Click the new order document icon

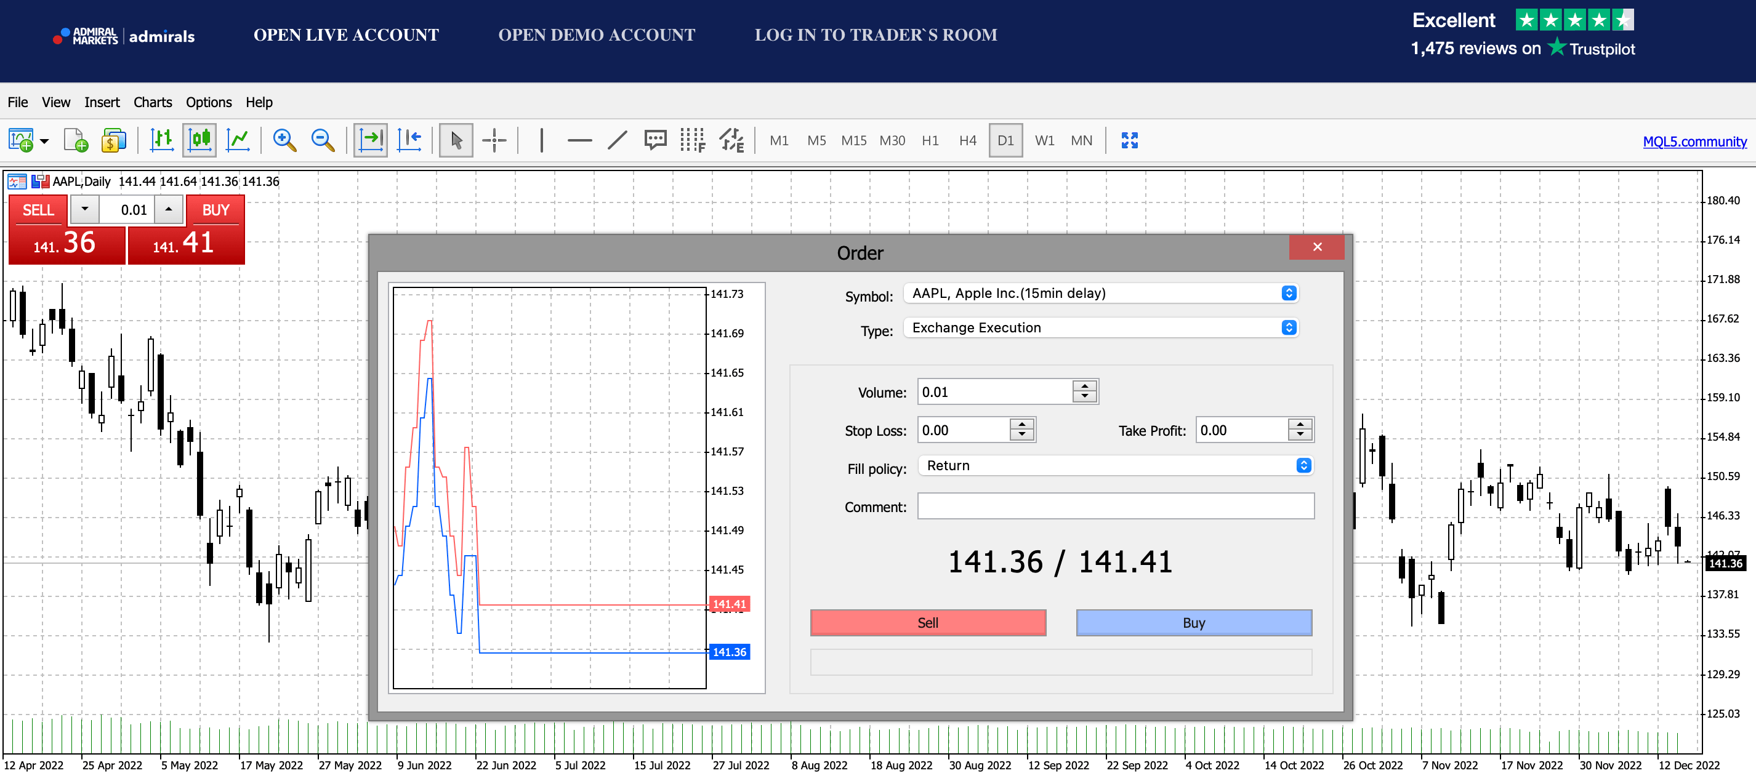click(x=76, y=140)
